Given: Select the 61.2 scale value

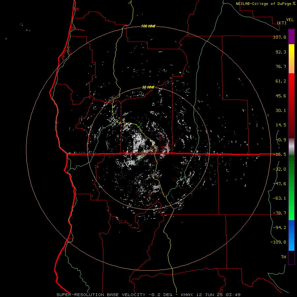Looking at the screenshot, I should (281, 81).
